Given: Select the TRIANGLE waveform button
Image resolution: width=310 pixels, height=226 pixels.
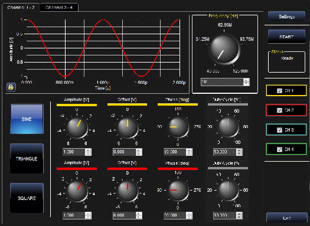Looking at the screenshot, I should point(27,159).
